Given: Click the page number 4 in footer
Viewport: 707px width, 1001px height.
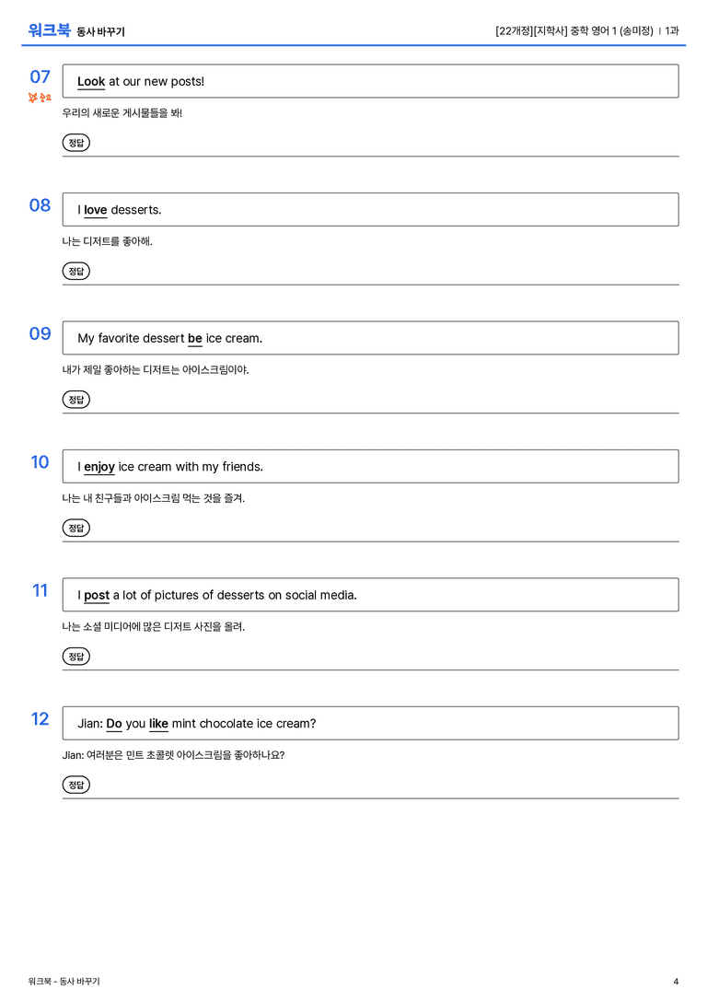Looking at the screenshot, I should point(676,982).
